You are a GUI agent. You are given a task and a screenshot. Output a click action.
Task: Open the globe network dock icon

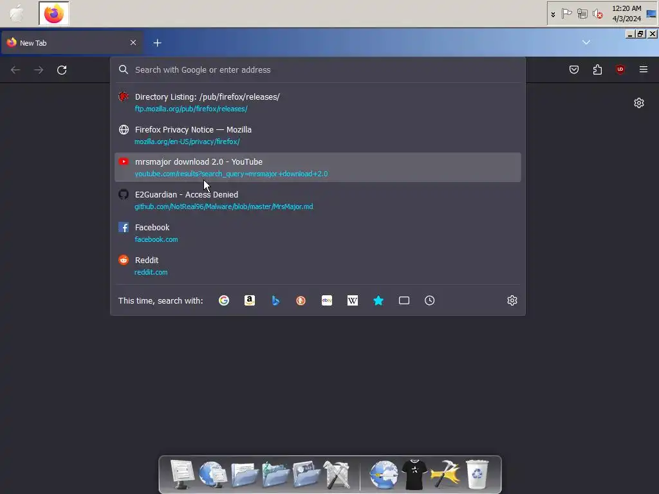click(212, 474)
